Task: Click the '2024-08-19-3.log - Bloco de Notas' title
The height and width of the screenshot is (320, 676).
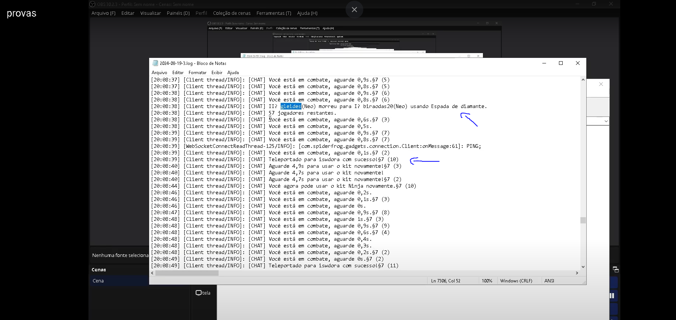Action: [x=193, y=63]
